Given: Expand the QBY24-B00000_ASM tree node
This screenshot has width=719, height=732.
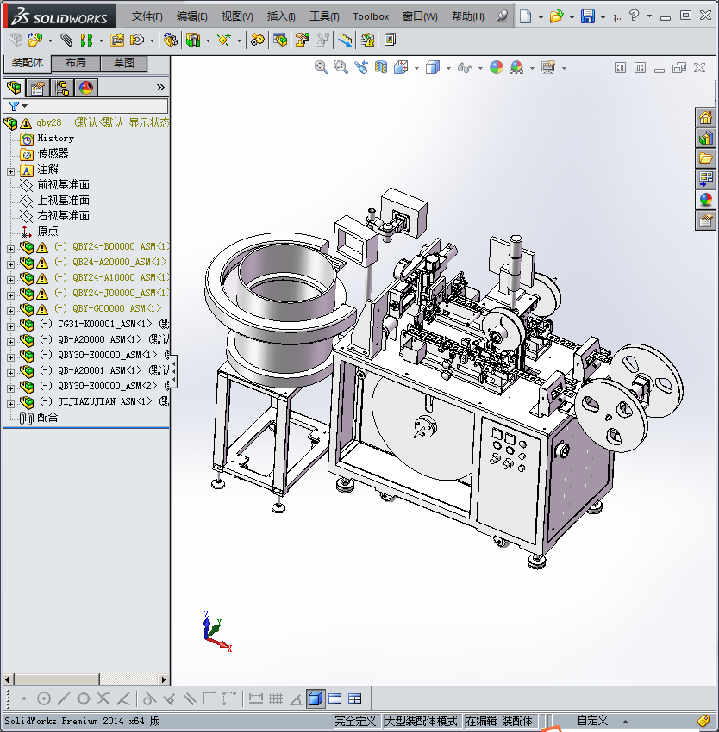Looking at the screenshot, I should [10, 247].
